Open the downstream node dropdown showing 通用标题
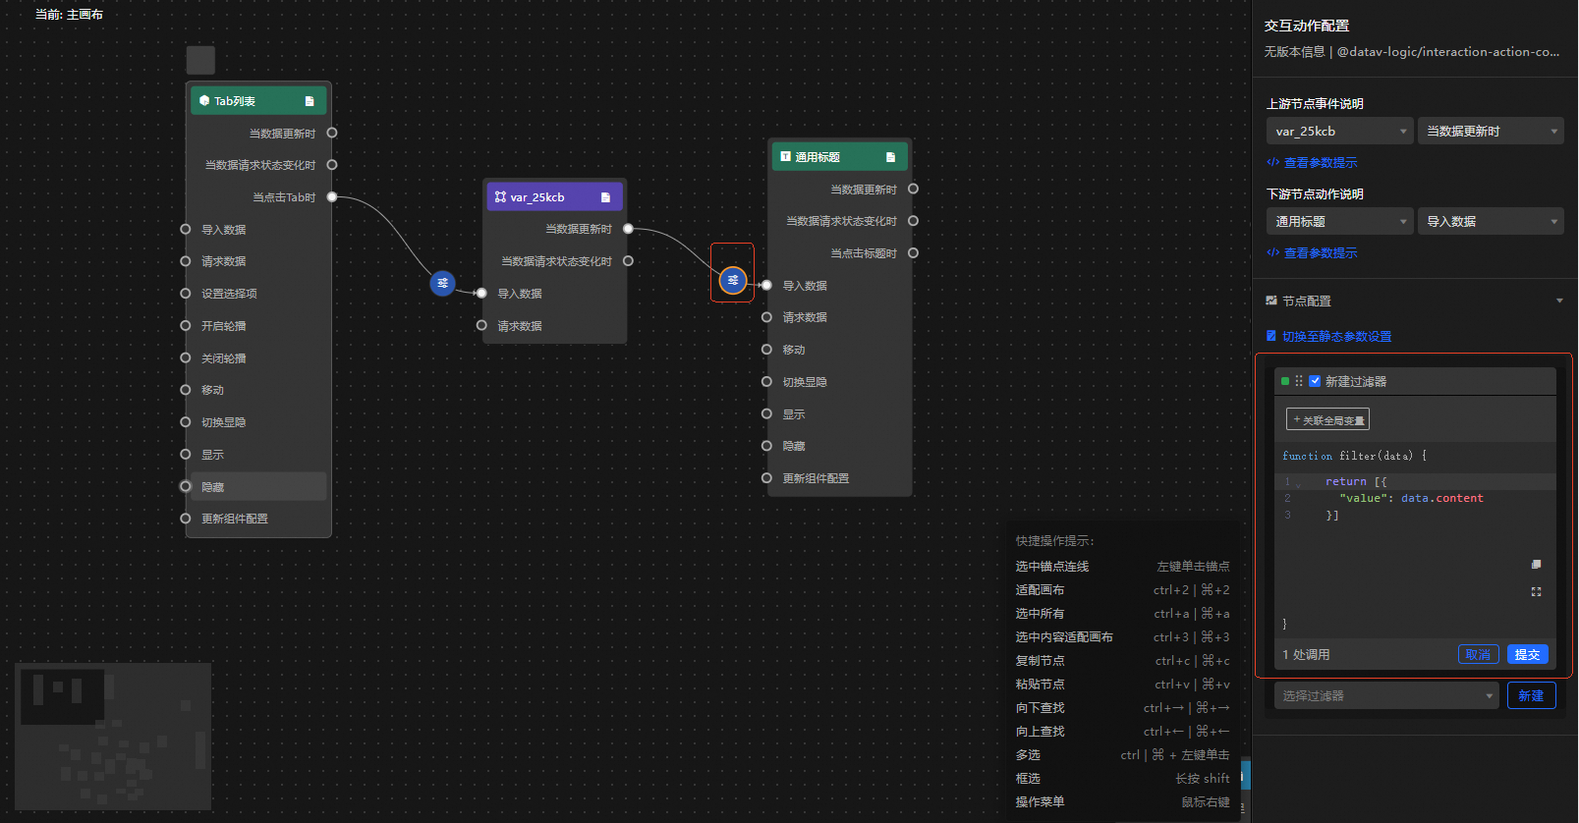The width and height of the screenshot is (1579, 823). pyautogui.click(x=1339, y=221)
